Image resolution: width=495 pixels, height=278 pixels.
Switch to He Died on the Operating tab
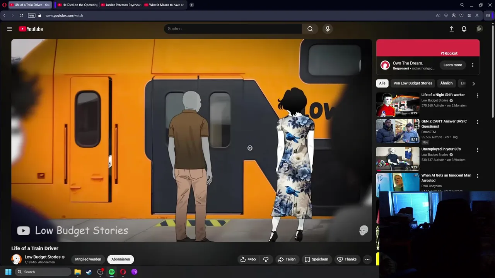77,5
